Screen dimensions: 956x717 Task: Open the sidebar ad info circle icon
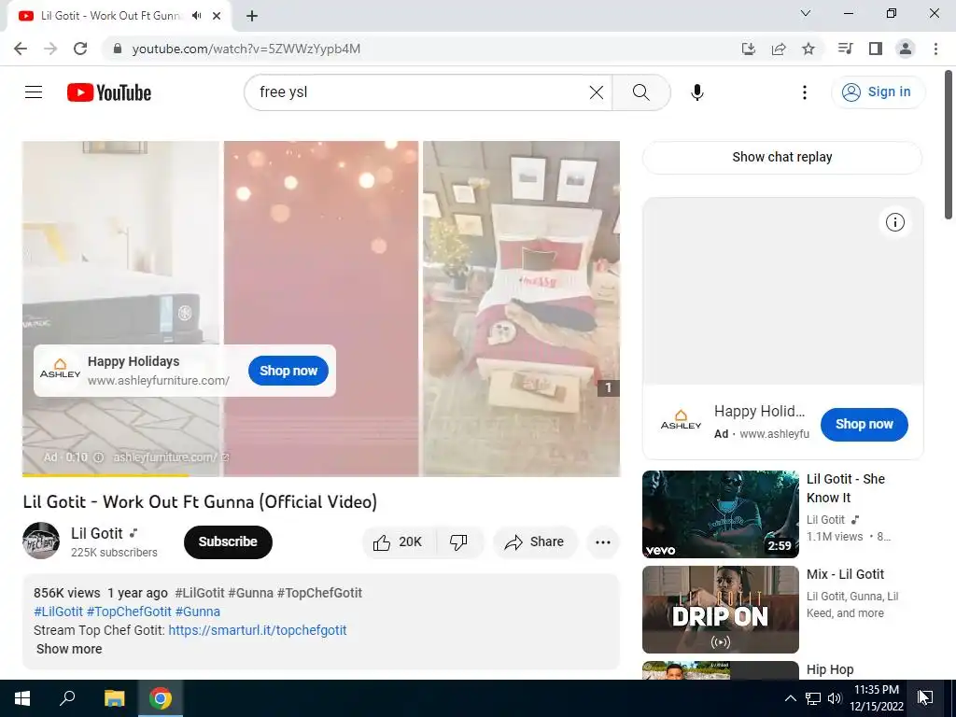895,222
